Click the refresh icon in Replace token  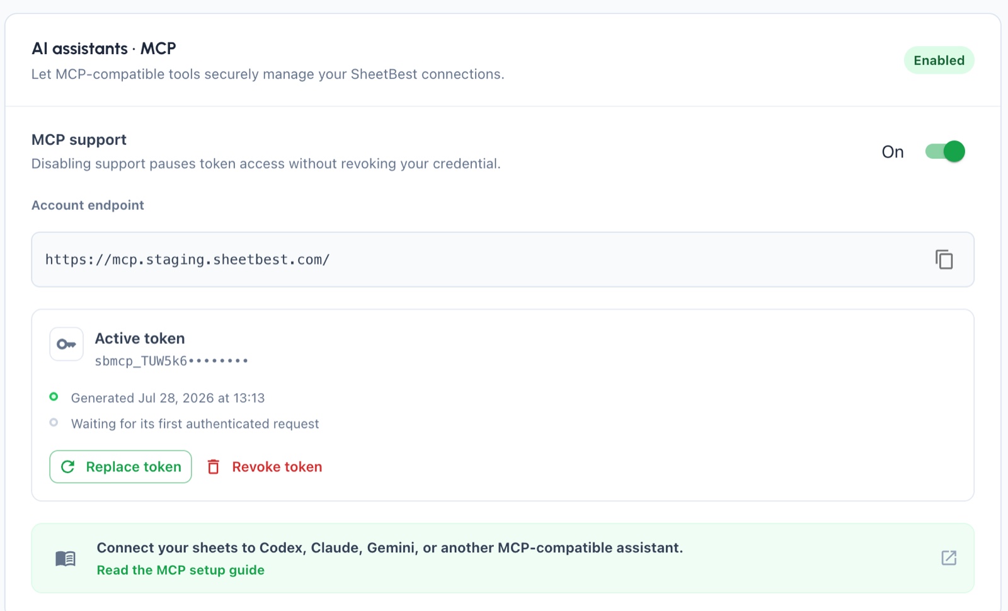coord(68,467)
